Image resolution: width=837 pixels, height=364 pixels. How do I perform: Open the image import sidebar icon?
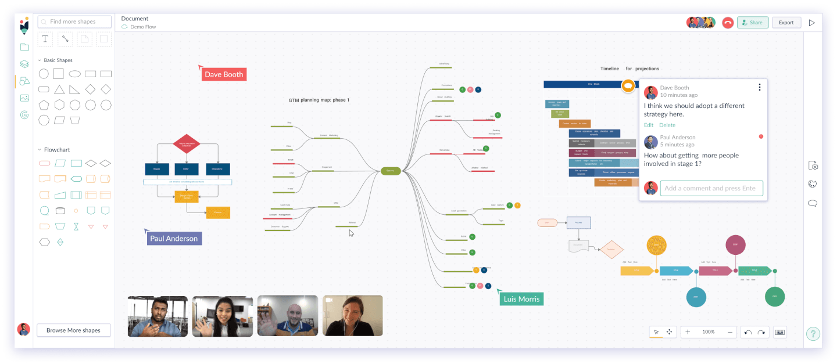pyautogui.click(x=24, y=98)
